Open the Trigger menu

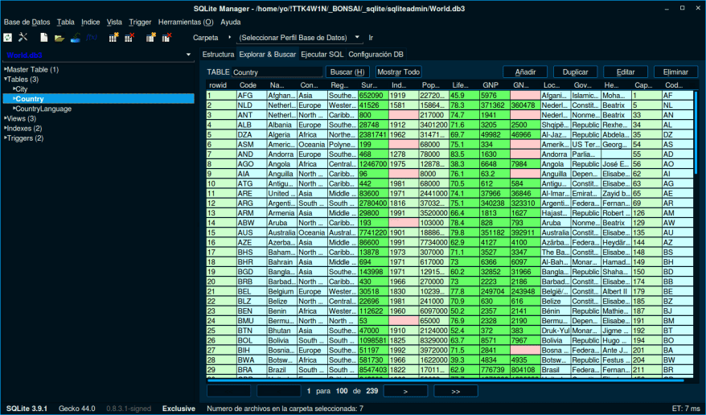(x=140, y=23)
